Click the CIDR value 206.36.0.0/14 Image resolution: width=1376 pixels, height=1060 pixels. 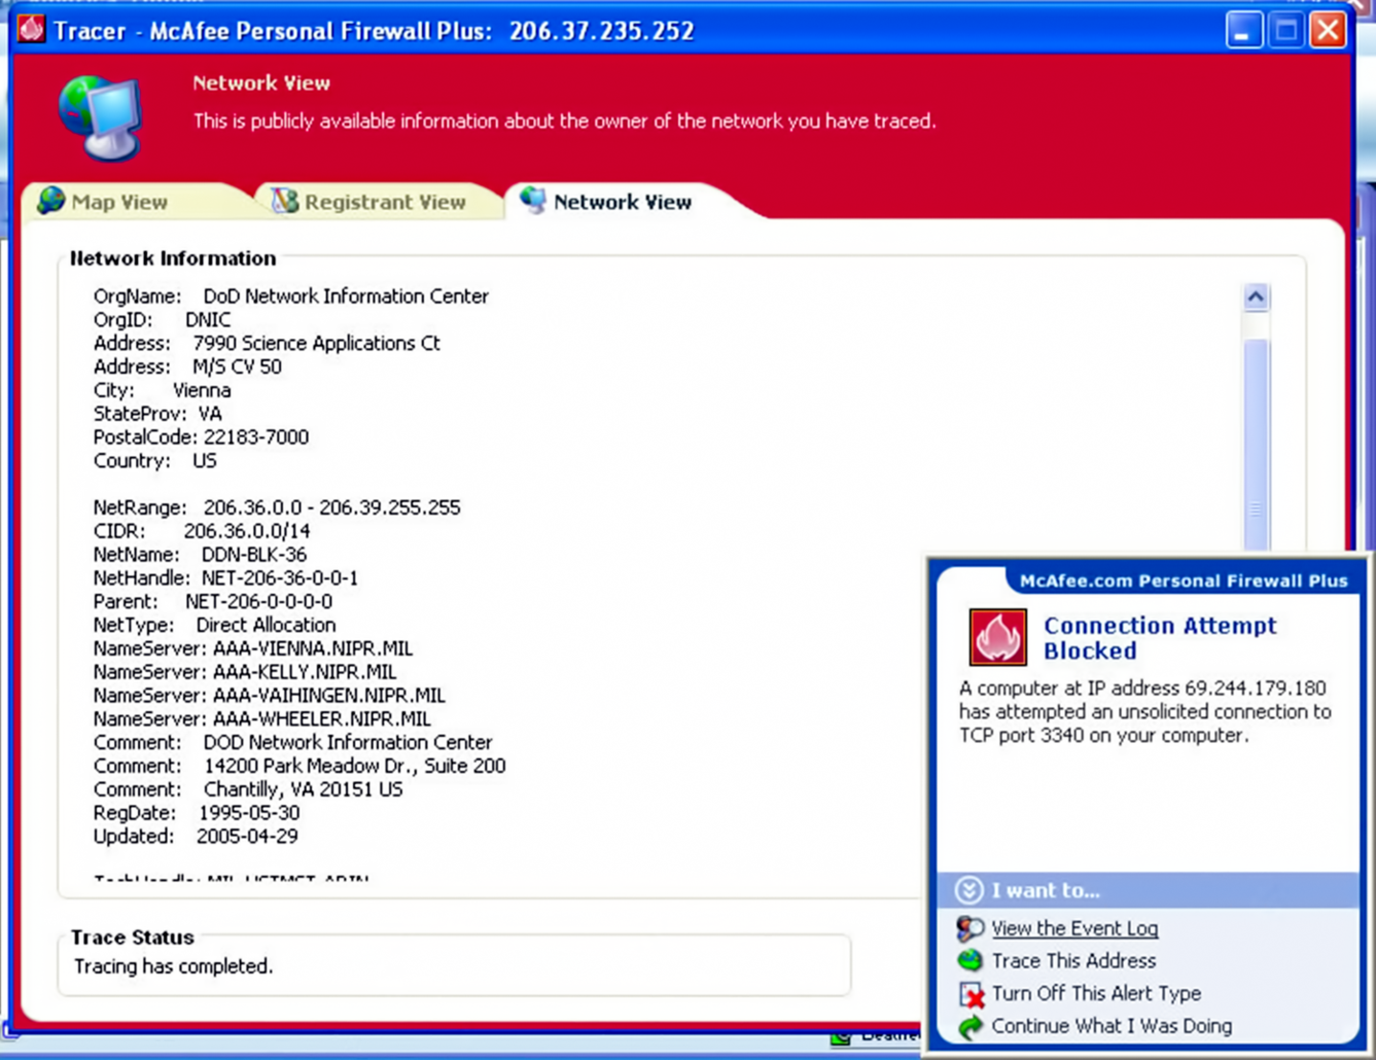246,531
